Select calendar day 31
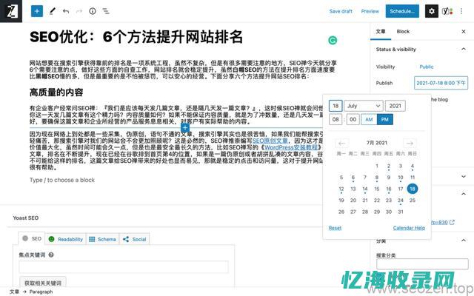Screen dimensions: 474x296 pyautogui.click(x=401, y=212)
